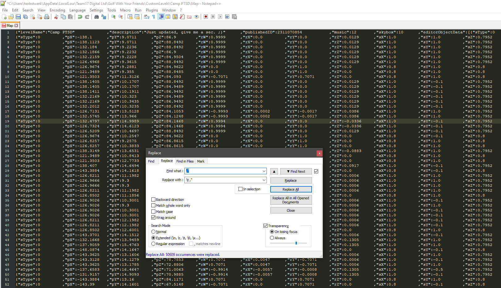
Task: Click the Save All toolbar icon
Action: pos(25,17)
